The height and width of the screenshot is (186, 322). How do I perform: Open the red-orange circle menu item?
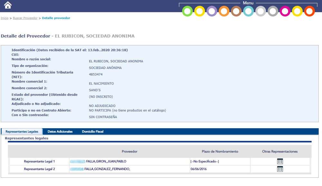(309, 11)
